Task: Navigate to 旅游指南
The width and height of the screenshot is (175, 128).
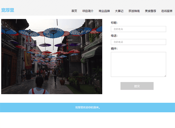Action: click(x=134, y=11)
